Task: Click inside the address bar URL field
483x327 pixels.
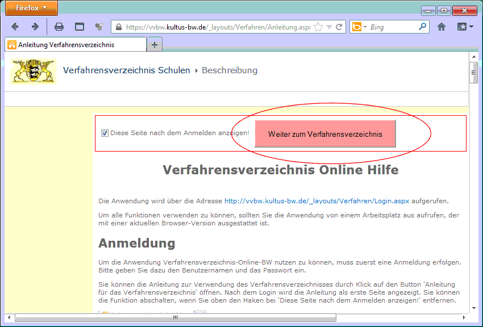Action: click(x=216, y=27)
